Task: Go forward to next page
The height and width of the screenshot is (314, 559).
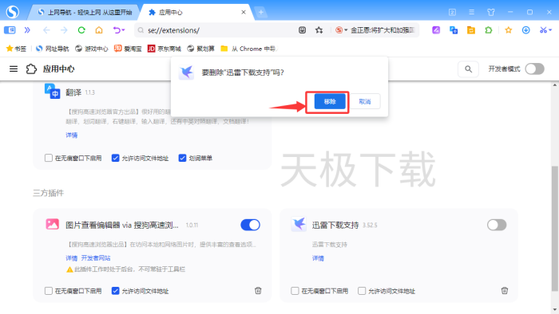Action: (x=64, y=30)
